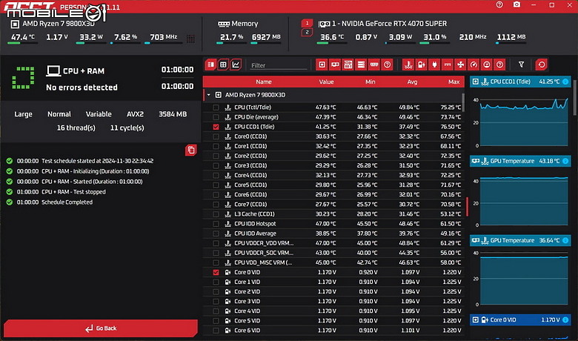Switch to the grid layout view
Image resolution: width=578 pixels, height=341 pixels.
pyautogui.click(x=223, y=65)
